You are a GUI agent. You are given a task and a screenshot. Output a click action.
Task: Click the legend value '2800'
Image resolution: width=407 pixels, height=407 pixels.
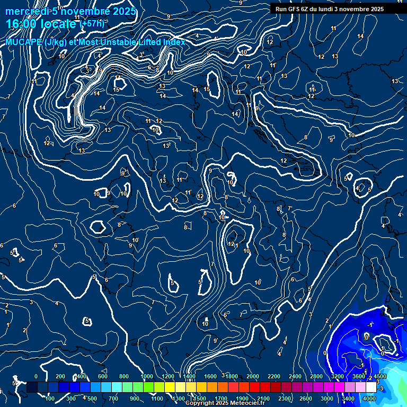pyautogui.click(x=316, y=376)
